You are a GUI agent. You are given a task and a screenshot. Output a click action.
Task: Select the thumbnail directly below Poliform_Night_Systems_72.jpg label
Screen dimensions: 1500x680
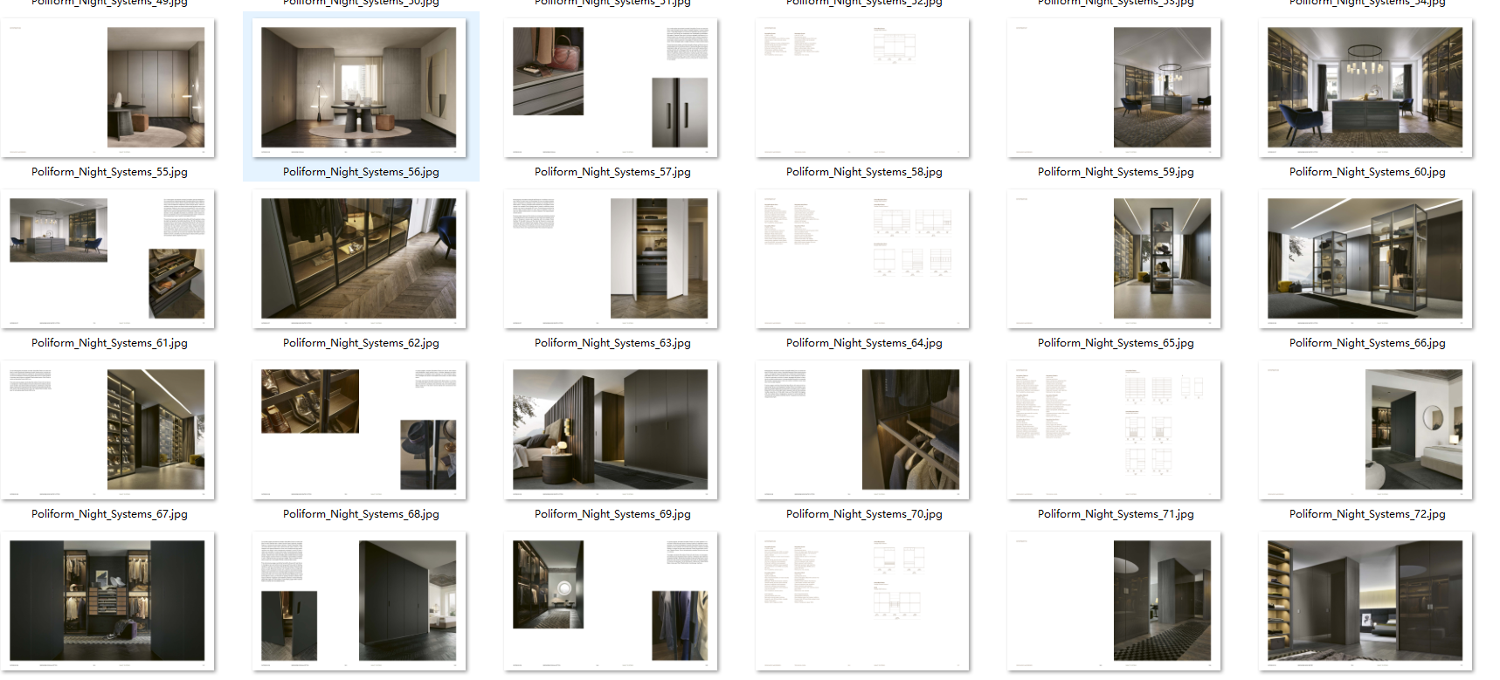pos(1365,601)
